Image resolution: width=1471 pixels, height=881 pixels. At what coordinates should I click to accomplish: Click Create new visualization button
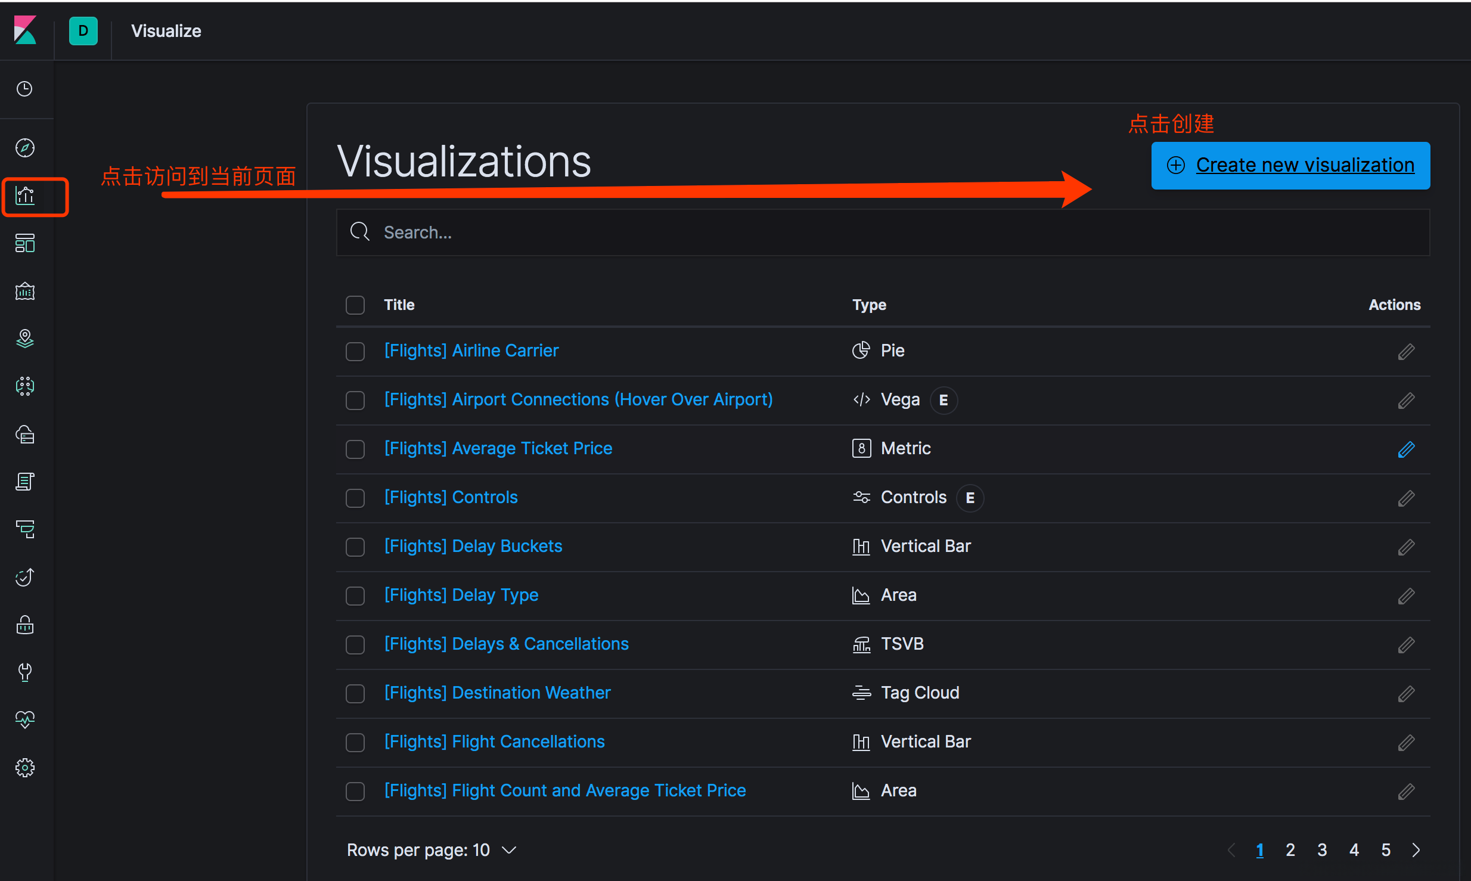click(x=1290, y=165)
